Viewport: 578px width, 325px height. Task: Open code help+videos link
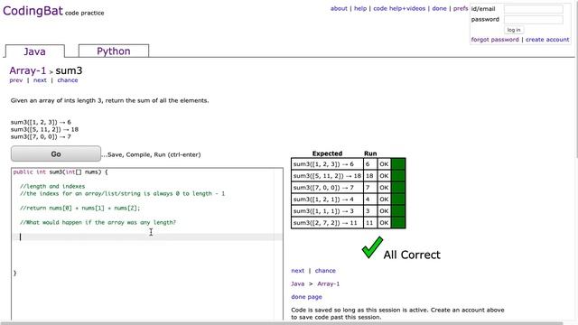tap(399, 8)
